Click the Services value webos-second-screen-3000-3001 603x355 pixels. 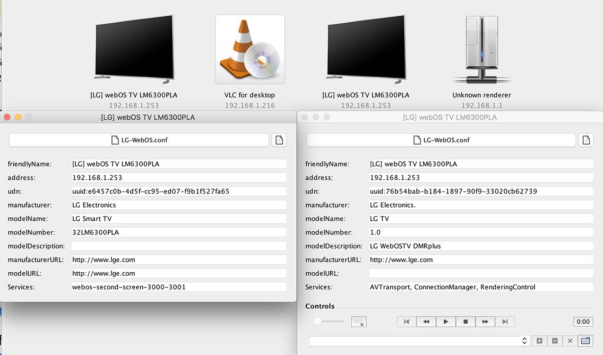(x=179, y=287)
